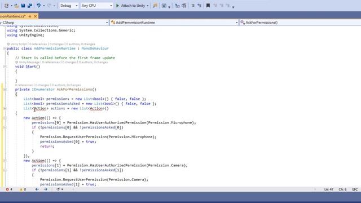Screen dimensions: 361x203
Task: Open the toolbar overflow options arrow
Action: click(233, 7)
